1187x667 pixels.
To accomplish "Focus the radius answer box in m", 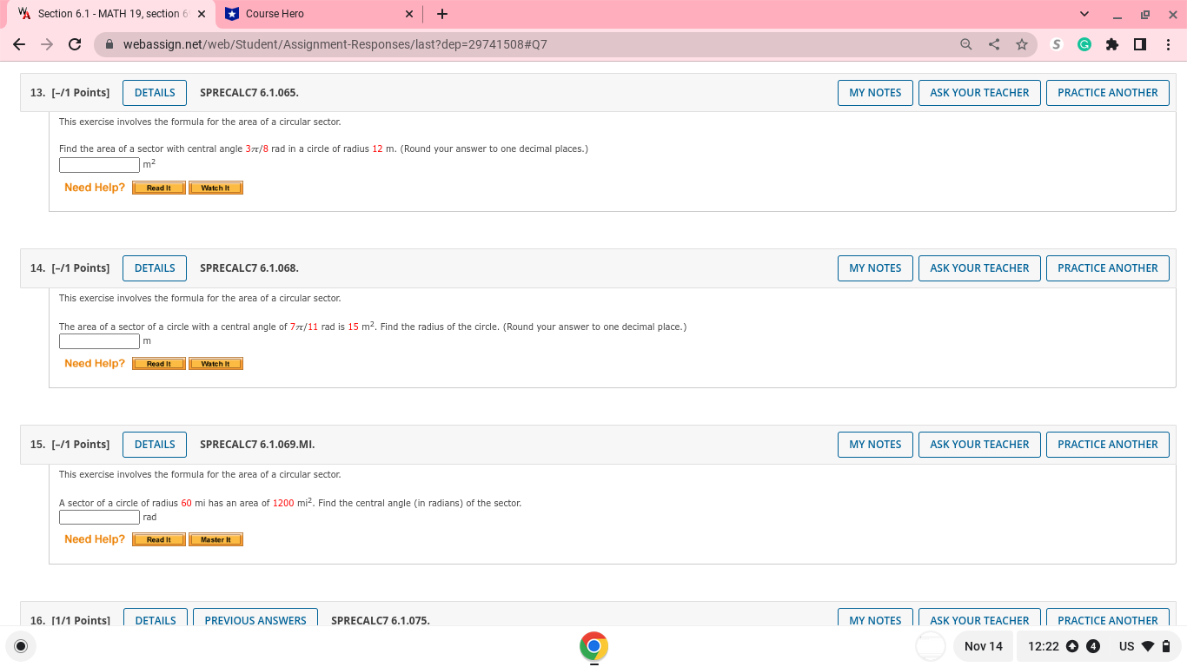I will (x=99, y=341).
